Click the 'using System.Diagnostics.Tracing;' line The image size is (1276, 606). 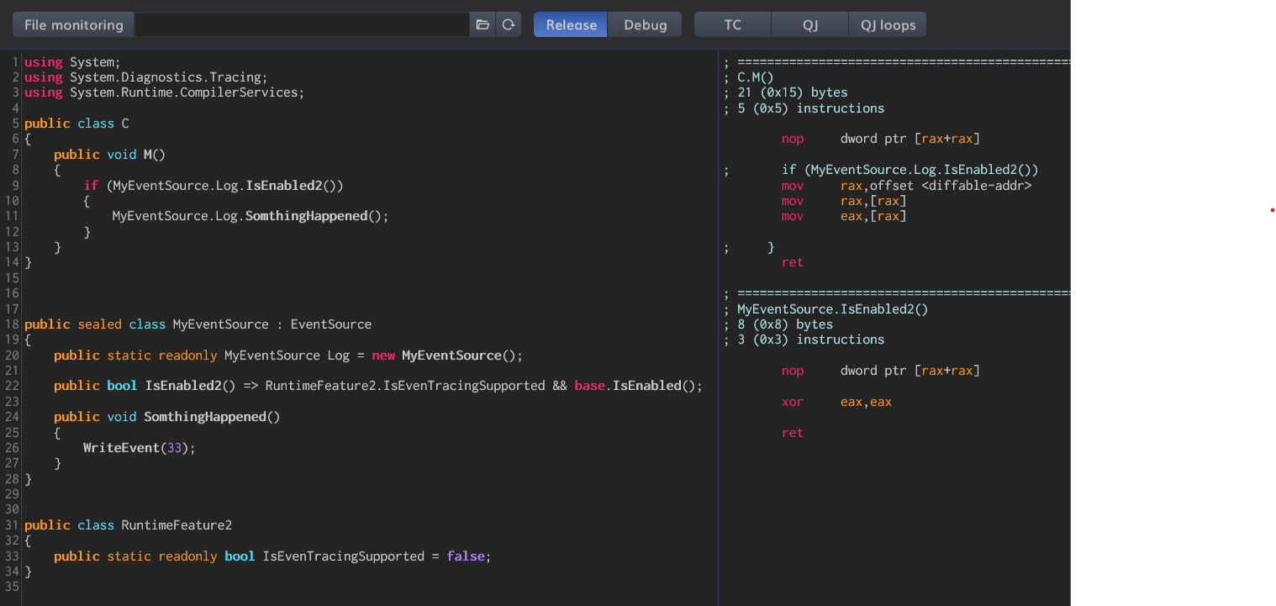(146, 77)
